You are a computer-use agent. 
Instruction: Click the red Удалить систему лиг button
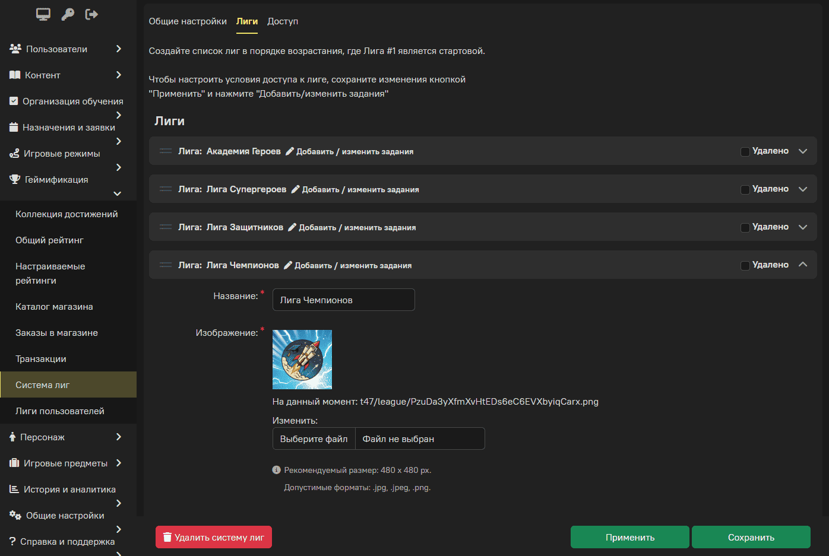214,537
